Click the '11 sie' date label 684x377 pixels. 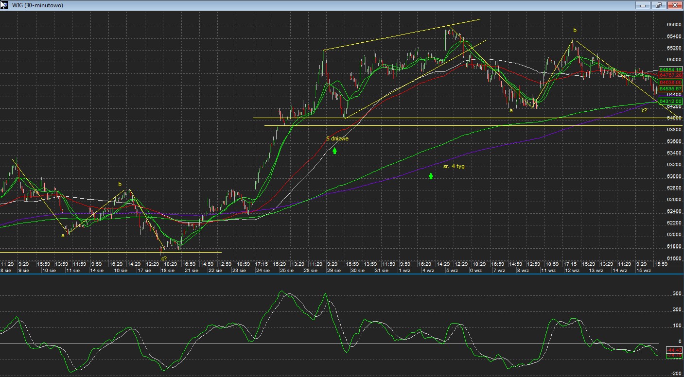pos(73,270)
